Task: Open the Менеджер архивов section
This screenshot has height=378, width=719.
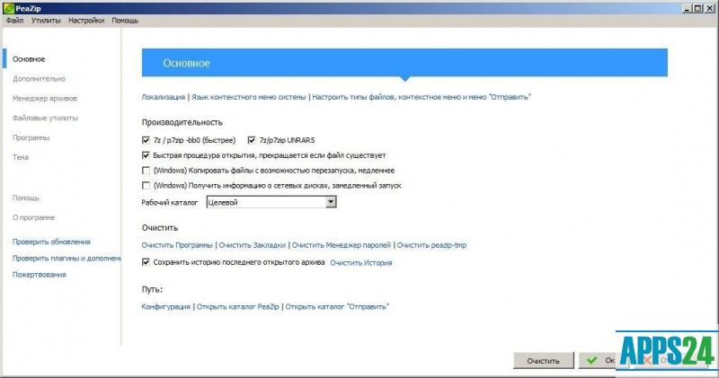Action: click(x=45, y=99)
